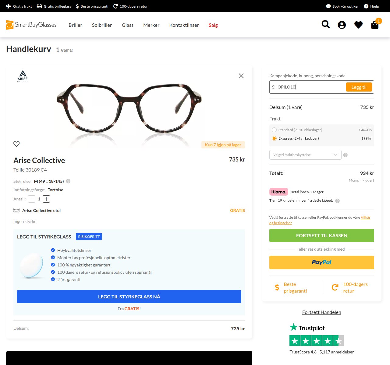This screenshot has width=390, height=365.
Task: Click the Gratis frakt airplane icon
Action: 9,6
